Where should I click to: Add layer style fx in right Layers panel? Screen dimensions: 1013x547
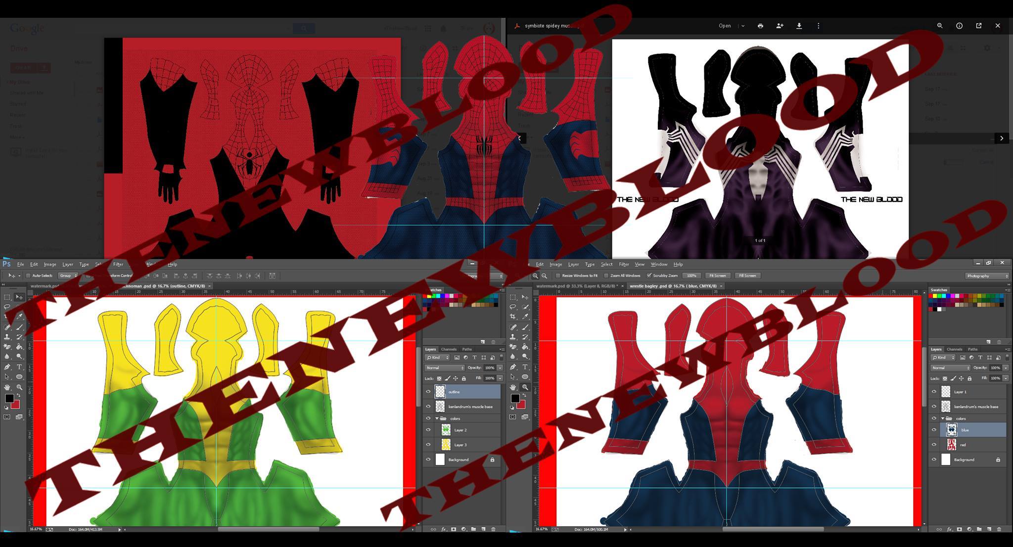tap(949, 529)
